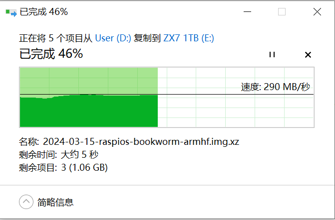Click the disabled maximize window button
Viewport: 335px width, 220px height.
pyautogui.click(x=282, y=12)
